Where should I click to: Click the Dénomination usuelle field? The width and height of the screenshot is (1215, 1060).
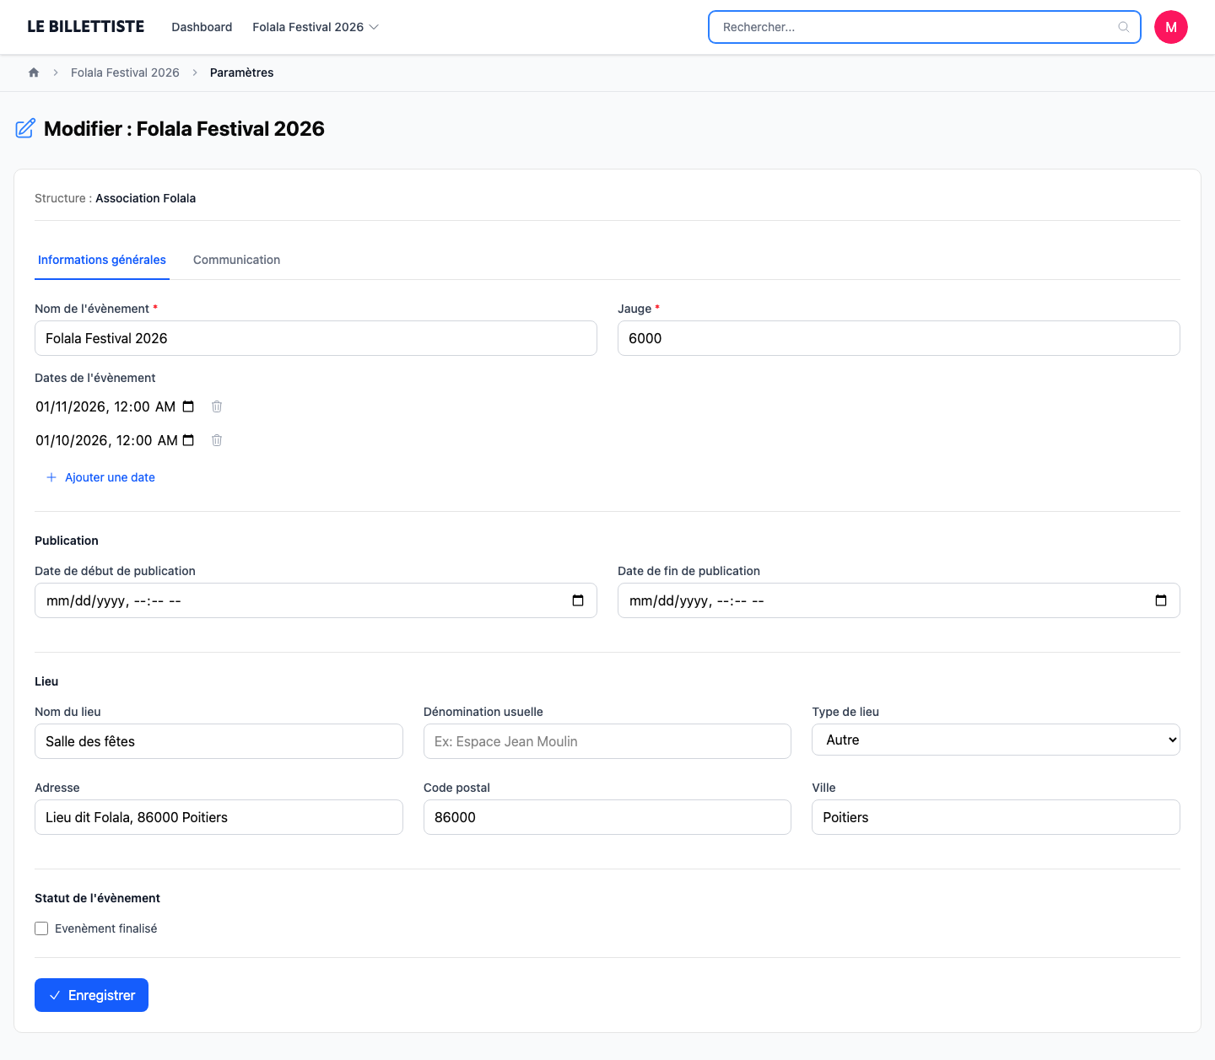coord(607,741)
